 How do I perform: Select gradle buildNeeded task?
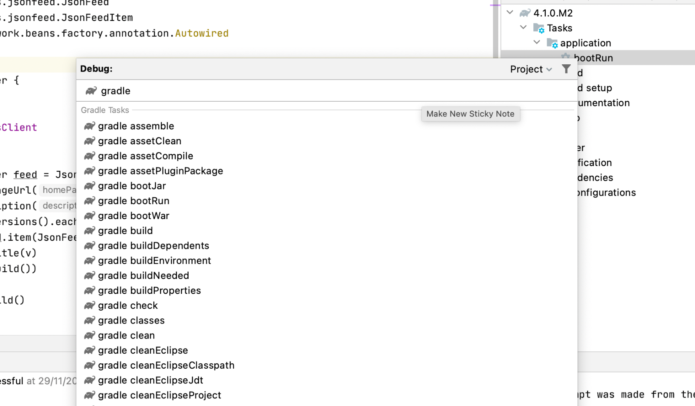(x=327, y=276)
